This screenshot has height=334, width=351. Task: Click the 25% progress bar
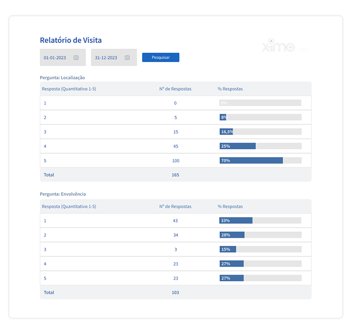(260, 146)
